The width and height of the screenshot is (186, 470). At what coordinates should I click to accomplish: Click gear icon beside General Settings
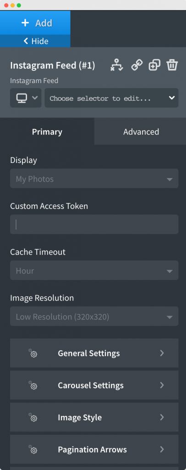[33, 353]
